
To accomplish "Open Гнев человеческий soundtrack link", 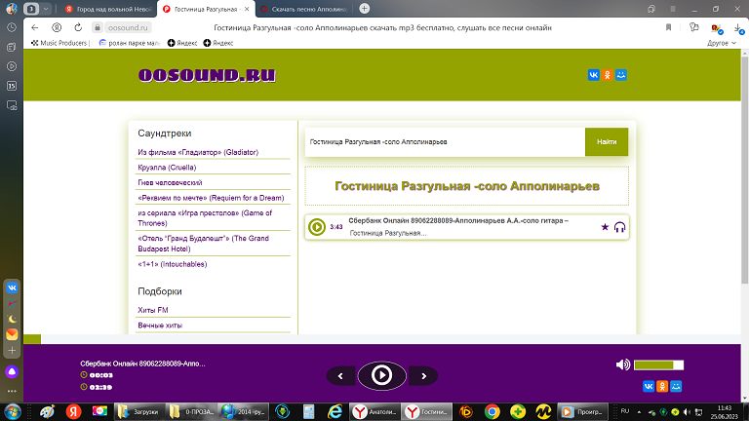I will [x=170, y=183].
